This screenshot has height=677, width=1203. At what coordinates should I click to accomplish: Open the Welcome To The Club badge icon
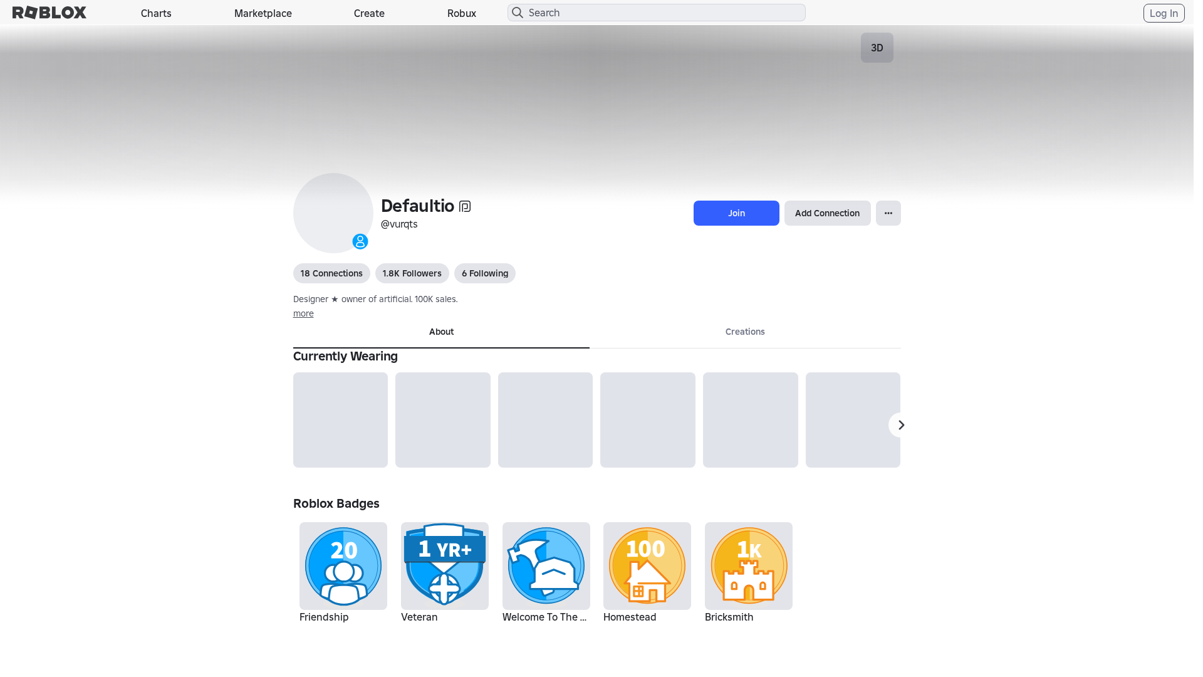coord(546,566)
